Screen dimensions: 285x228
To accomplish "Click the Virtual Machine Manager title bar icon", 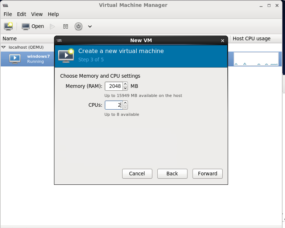I will click(x=5, y=5).
